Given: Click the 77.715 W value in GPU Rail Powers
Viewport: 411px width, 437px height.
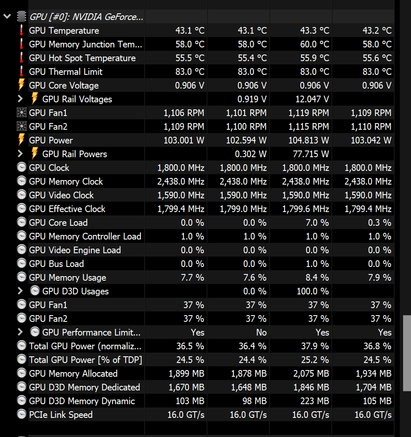Looking at the screenshot, I should [311, 154].
